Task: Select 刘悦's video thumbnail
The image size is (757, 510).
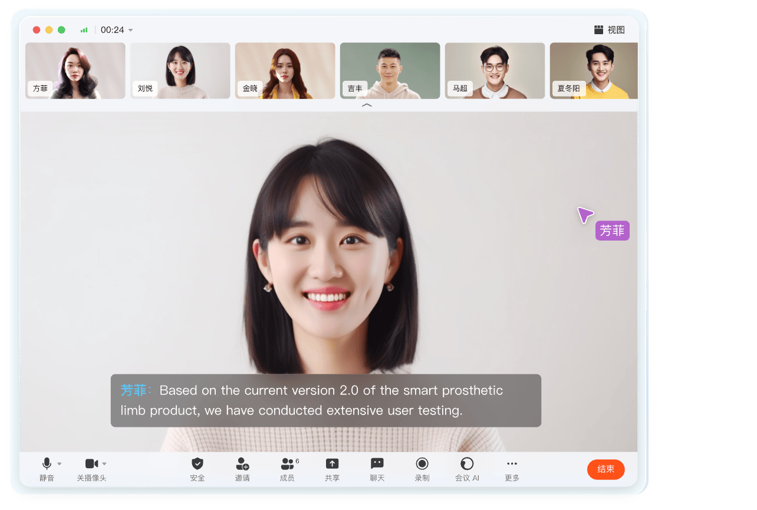Action: (x=180, y=71)
